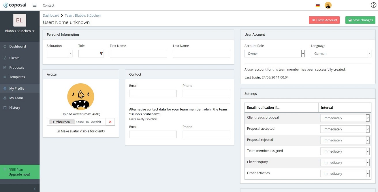Go to My Team in sidebar
Screen dimensions: 378x192
(x=16, y=98)
